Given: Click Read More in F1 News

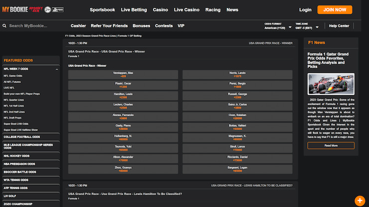Looking at the screenshot, I should [331, 145].
